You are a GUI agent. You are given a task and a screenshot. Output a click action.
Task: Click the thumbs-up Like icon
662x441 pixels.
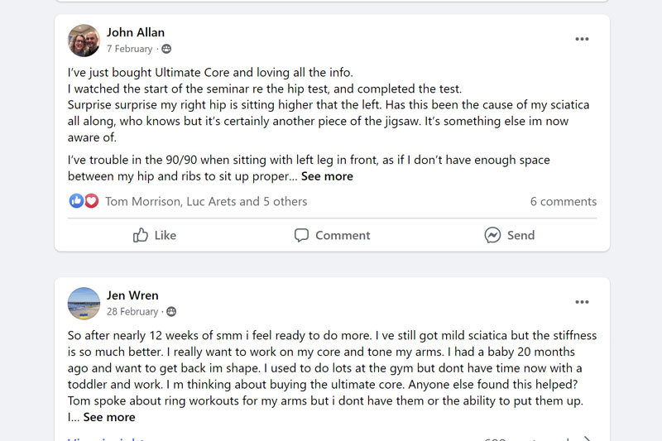(x=141, y=235)
